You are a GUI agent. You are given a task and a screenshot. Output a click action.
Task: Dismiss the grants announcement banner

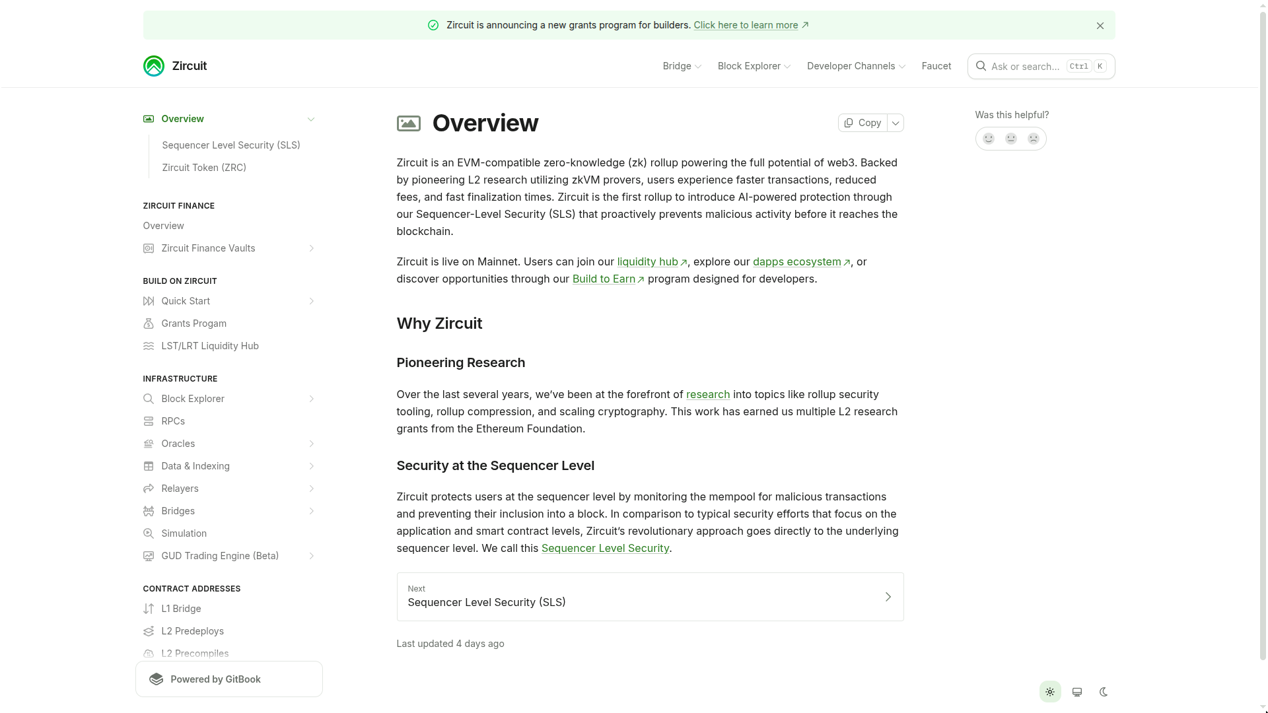point(1100,25)
